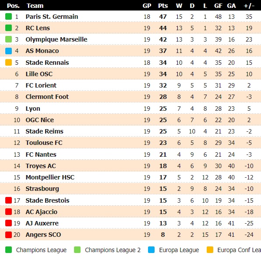The height and width of the screenshot is (260, 261).
Task: Click the red marker beside Angers SCO
Action: tap(8, 235)
